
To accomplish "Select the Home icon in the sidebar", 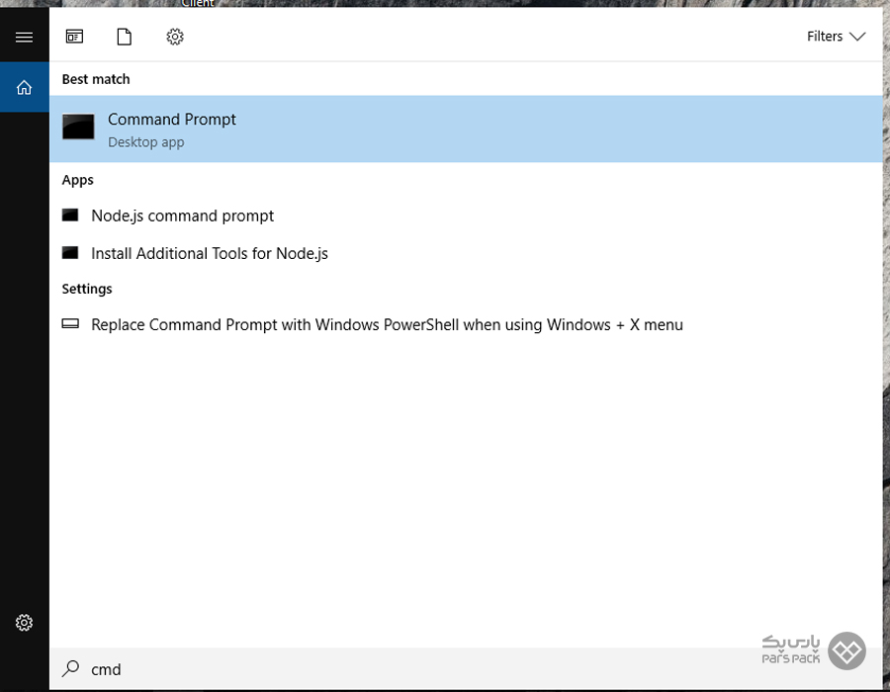I will [x=24, y=87].
